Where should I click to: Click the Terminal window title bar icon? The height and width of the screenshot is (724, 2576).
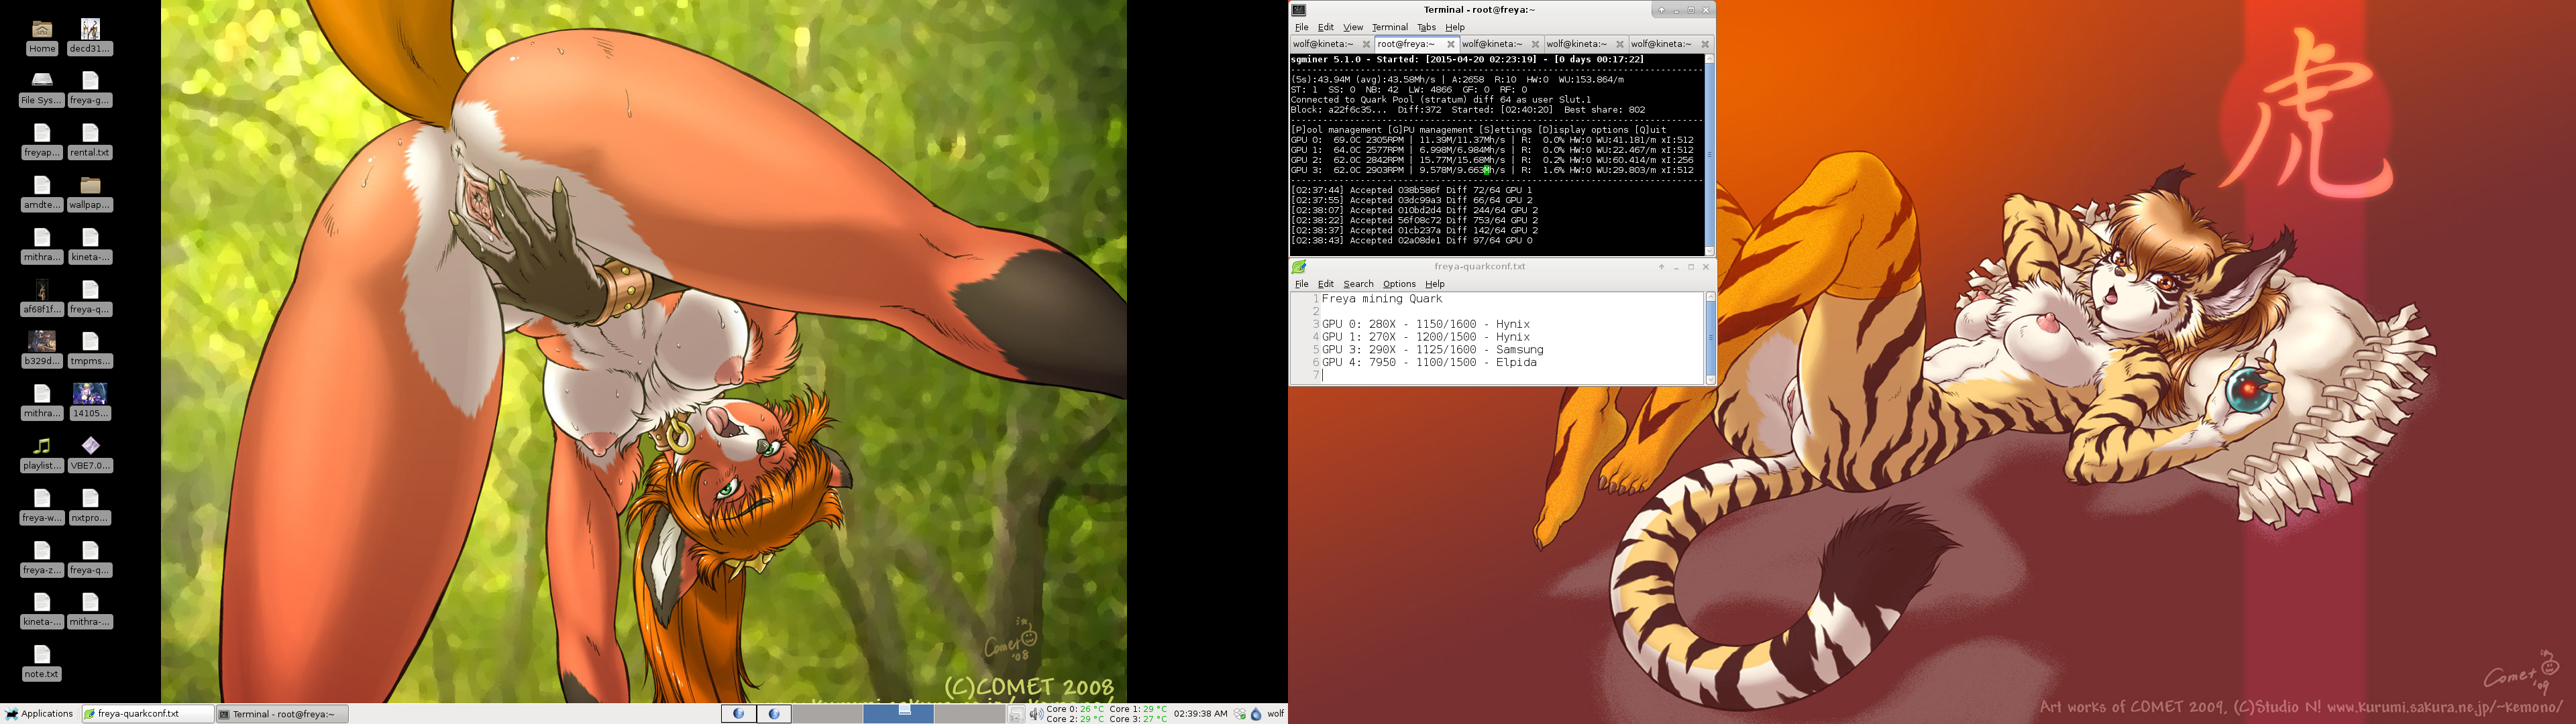tap(1299, 10)
